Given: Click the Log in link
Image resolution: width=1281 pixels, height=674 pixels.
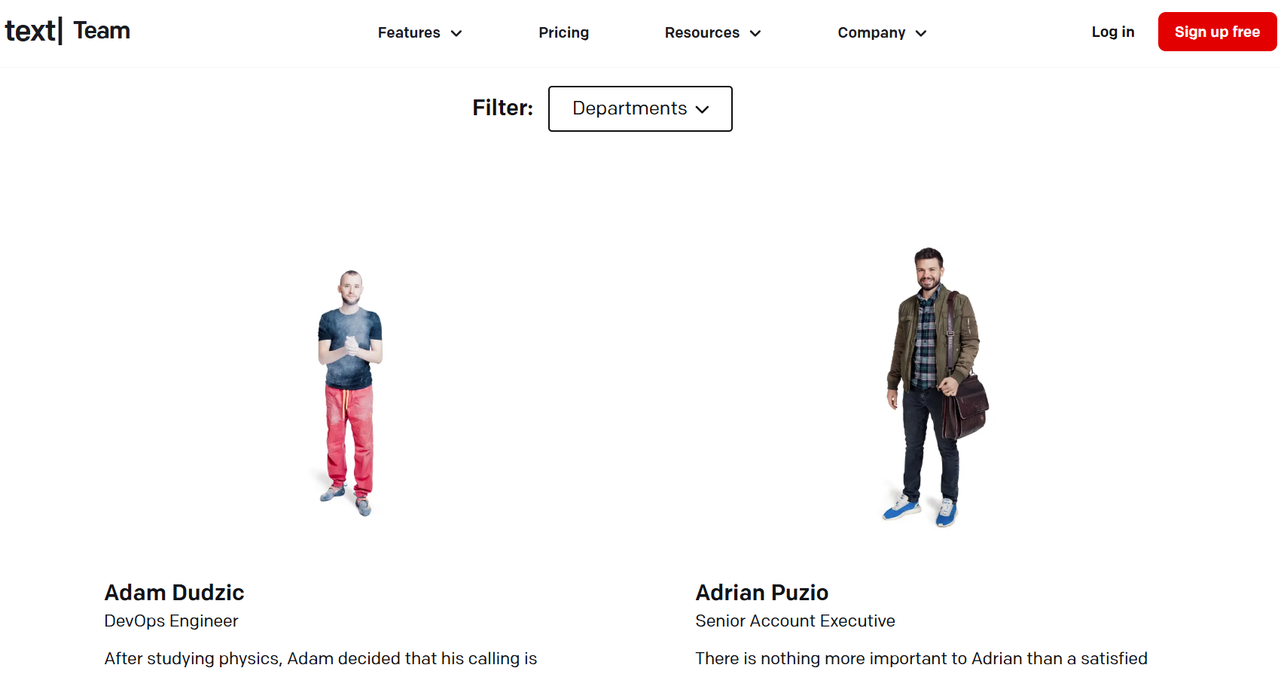Looking at the screenshot, I should click(x=1112, y=32).
